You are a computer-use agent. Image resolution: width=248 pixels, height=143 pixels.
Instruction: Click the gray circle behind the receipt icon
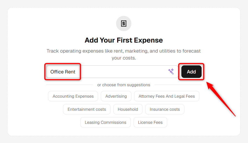[x=124, y=23]
